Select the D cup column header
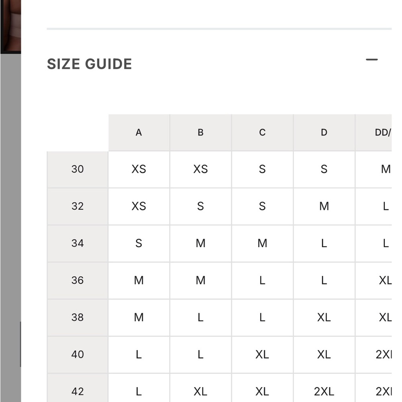Viewport: 402px width, 402px height. (x=324, y=133)
